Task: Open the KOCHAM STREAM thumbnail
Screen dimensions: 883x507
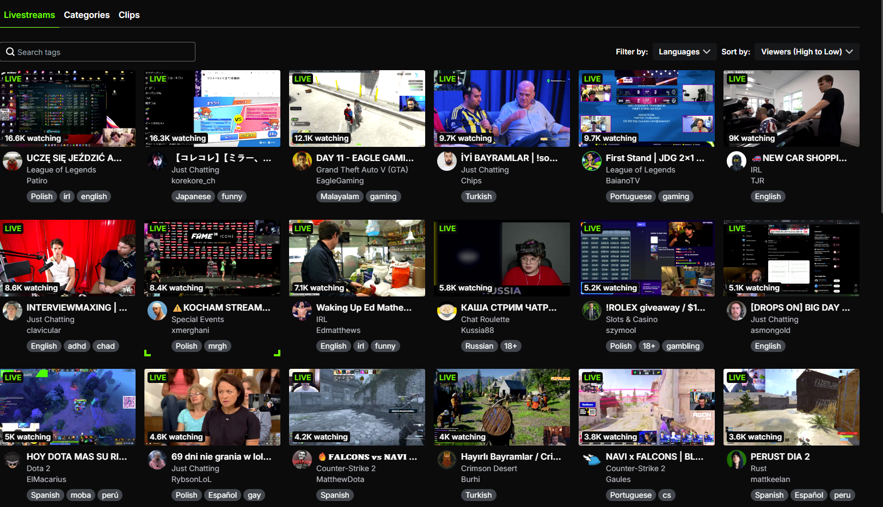Action: point(212,258)
